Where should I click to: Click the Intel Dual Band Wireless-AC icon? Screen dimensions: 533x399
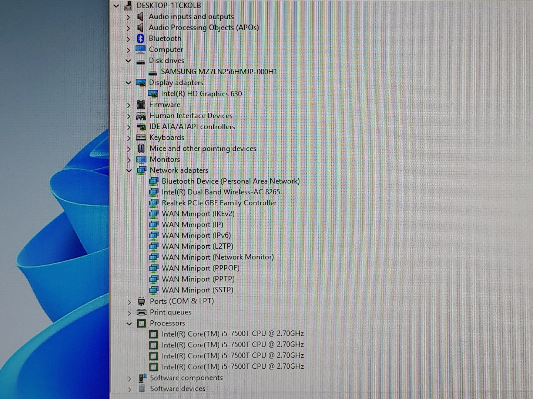coord(154,192)
